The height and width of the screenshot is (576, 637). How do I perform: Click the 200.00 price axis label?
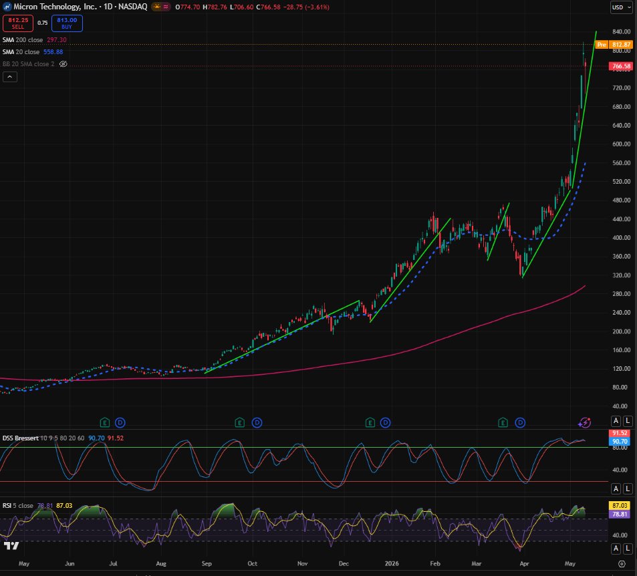621,331
